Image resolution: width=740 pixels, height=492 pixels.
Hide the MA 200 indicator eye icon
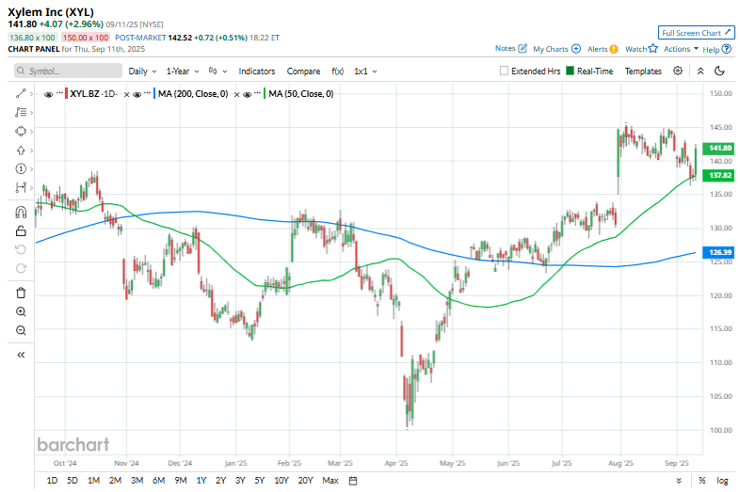(137, 94)
